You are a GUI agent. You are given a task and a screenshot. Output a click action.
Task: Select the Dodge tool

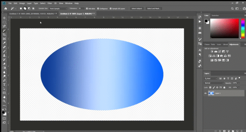[4, 76]
